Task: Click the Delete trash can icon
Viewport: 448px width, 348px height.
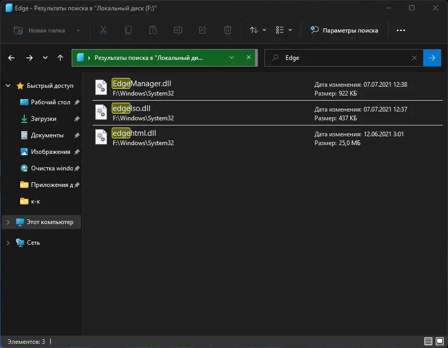Action: 228,30
